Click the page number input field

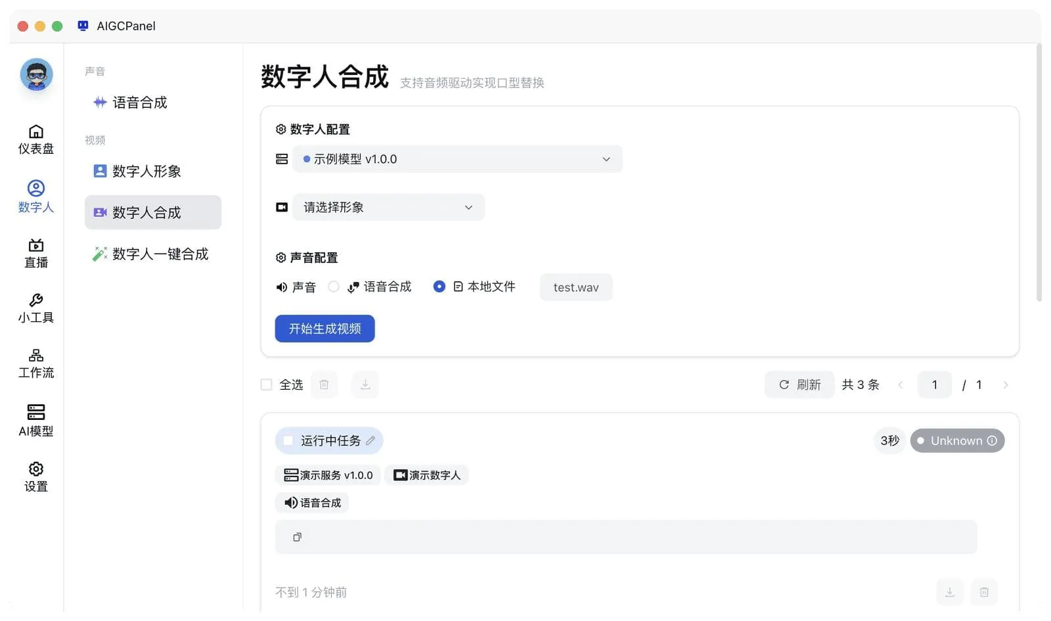pyautogui.click(x=935, y=384)
